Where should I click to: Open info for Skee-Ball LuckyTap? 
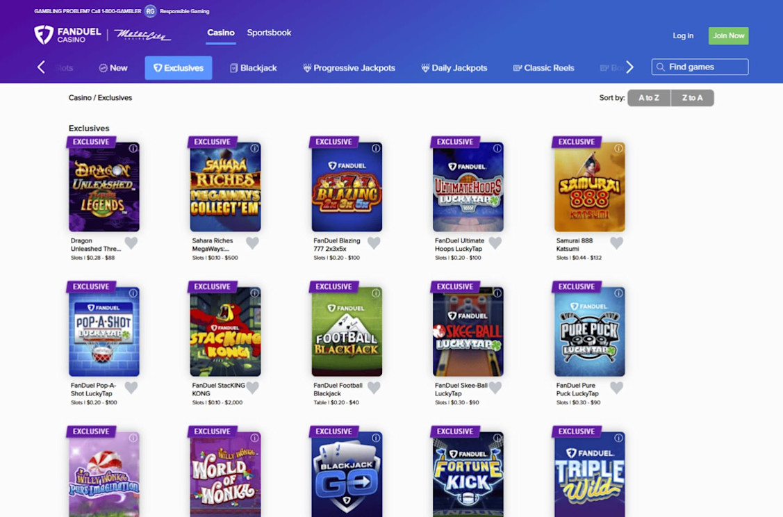[497, 293]
